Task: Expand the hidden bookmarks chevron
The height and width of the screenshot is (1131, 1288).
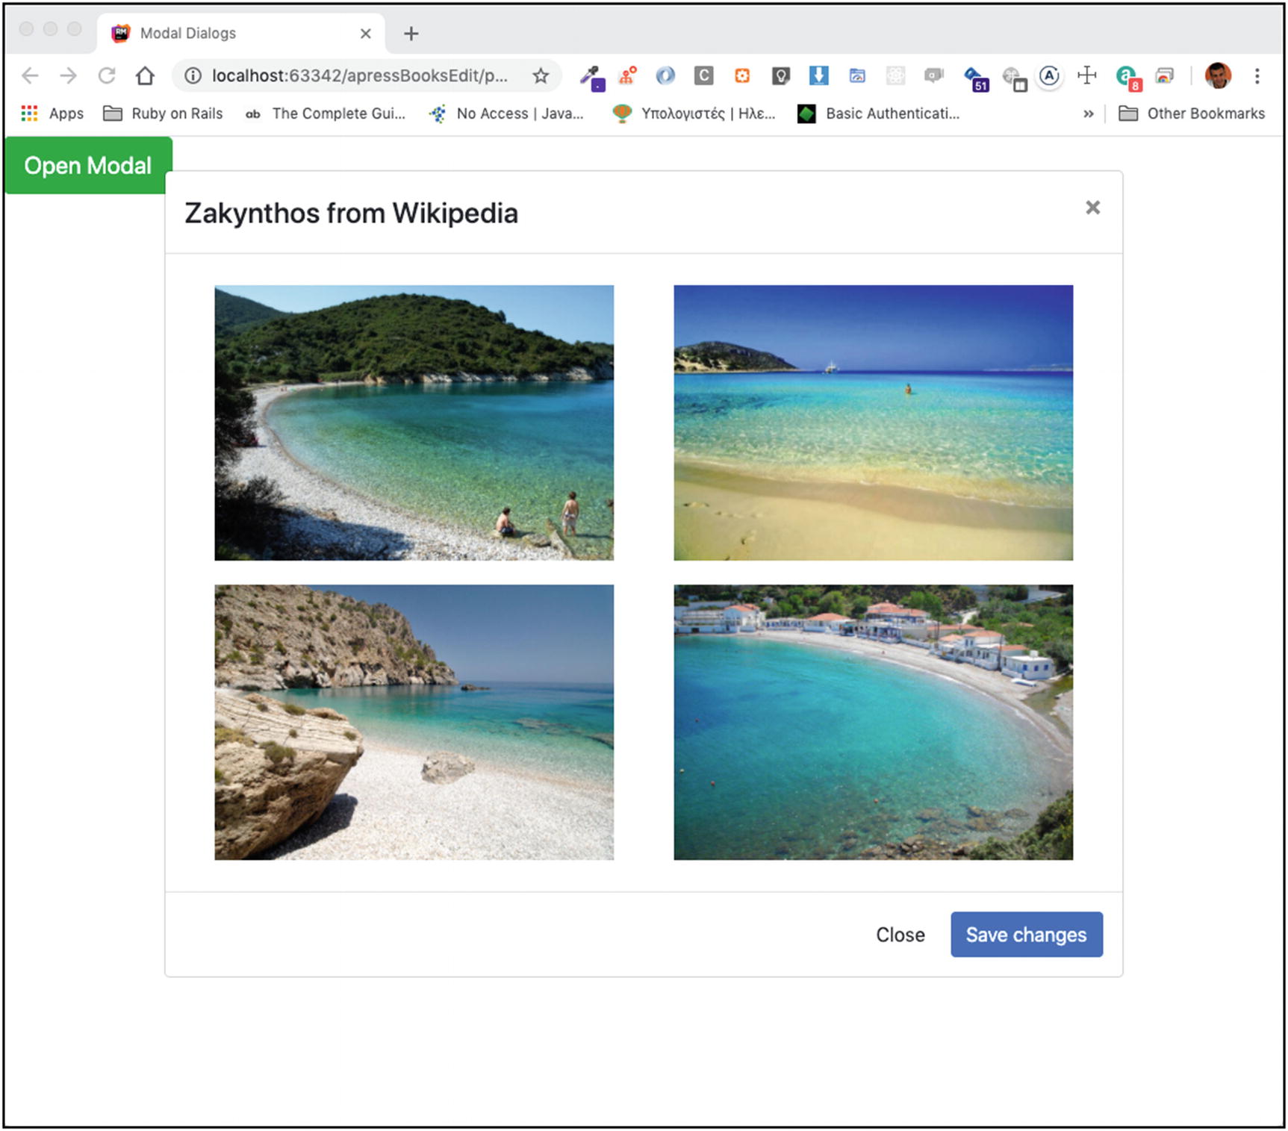Action: pos(1088,113)
